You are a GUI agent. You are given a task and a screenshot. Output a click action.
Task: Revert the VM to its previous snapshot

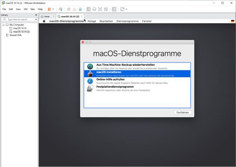74,9
